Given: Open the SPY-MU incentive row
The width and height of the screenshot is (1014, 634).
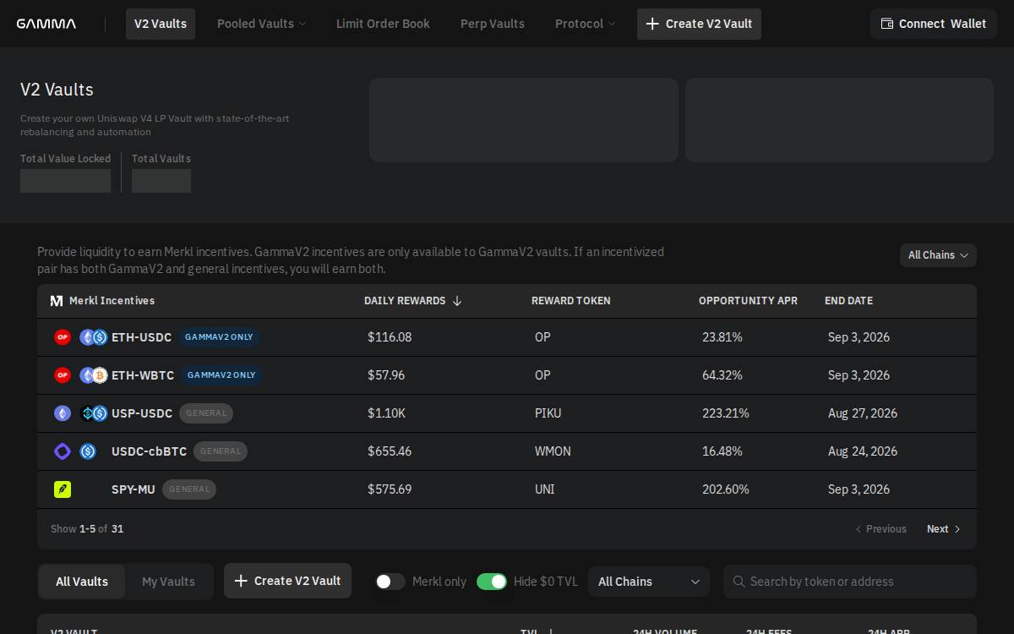Looking at the screenshot, I should point(507,489).
